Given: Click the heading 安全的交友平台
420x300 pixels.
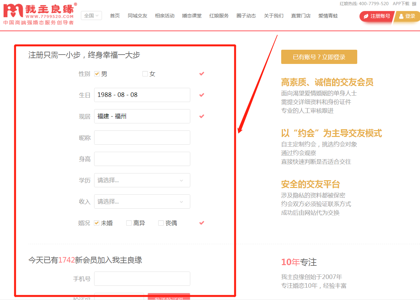Looking at the screenshot, I should click(310, 184).
